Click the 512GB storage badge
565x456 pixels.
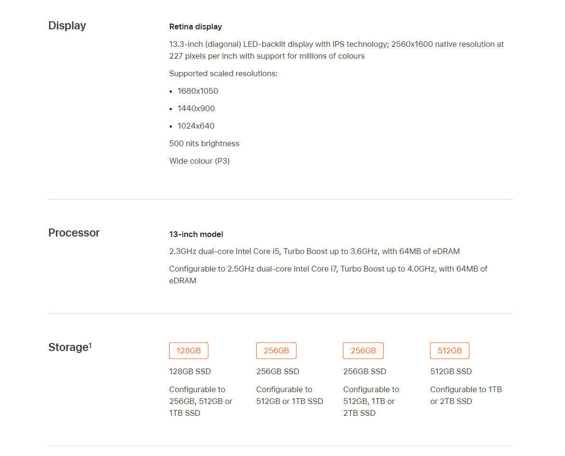(x=450, y=351)
